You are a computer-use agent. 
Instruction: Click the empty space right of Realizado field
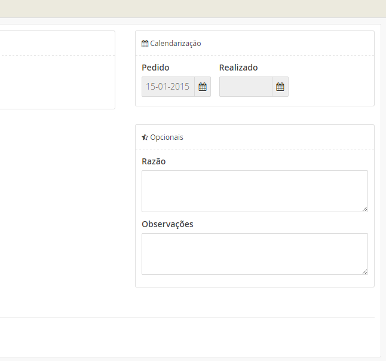coord(330,87)
